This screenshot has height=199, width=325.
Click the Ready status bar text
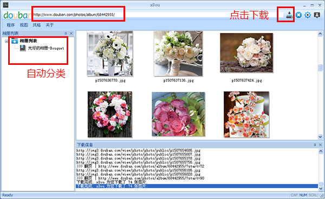point(8,195)
